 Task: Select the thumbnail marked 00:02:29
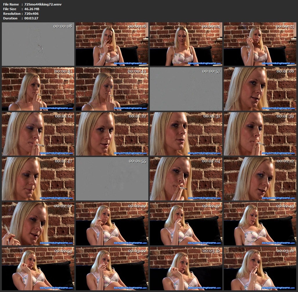[x=112, y=224]
